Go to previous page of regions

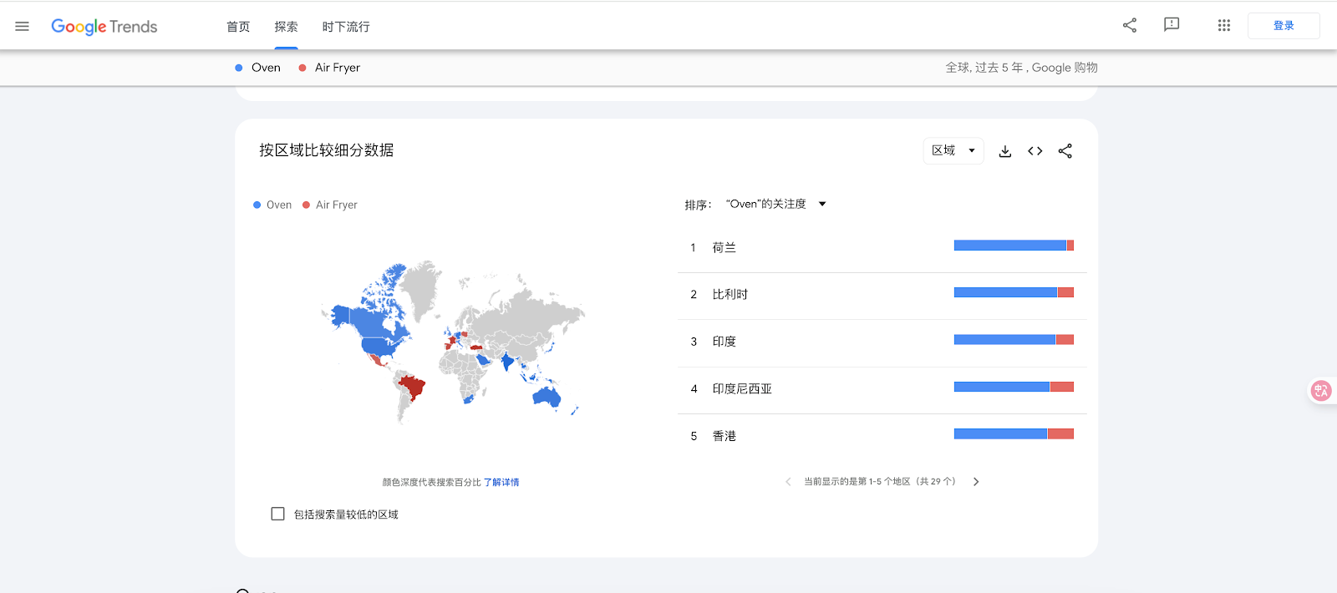788,482
